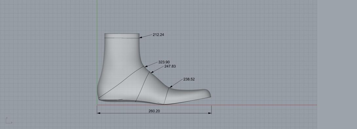The image size is (357, 129).
Task: Click left arrowhead of 260.20 dimension line
Action: (x=98, y=113)
